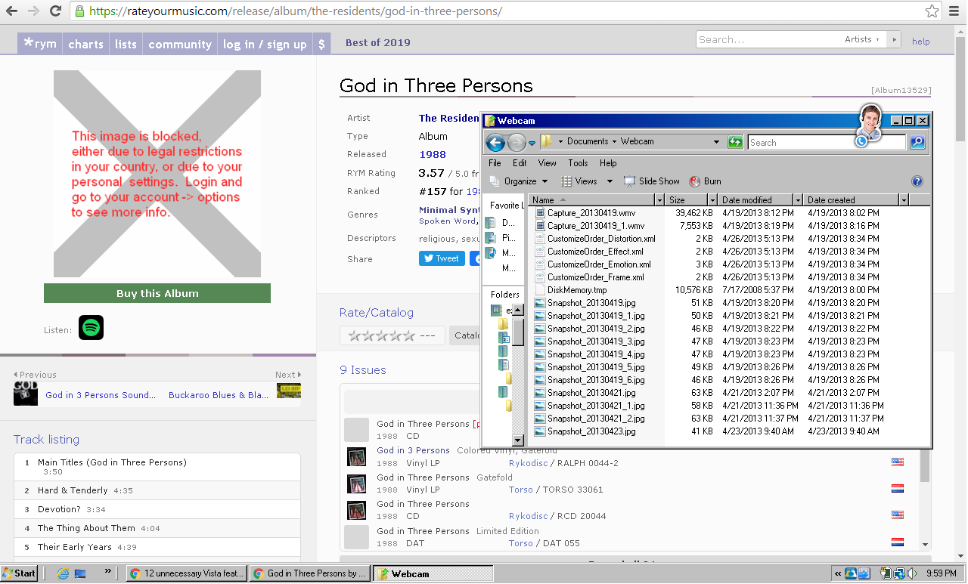Bookmark page with Chrome star icon

(932, 11)
